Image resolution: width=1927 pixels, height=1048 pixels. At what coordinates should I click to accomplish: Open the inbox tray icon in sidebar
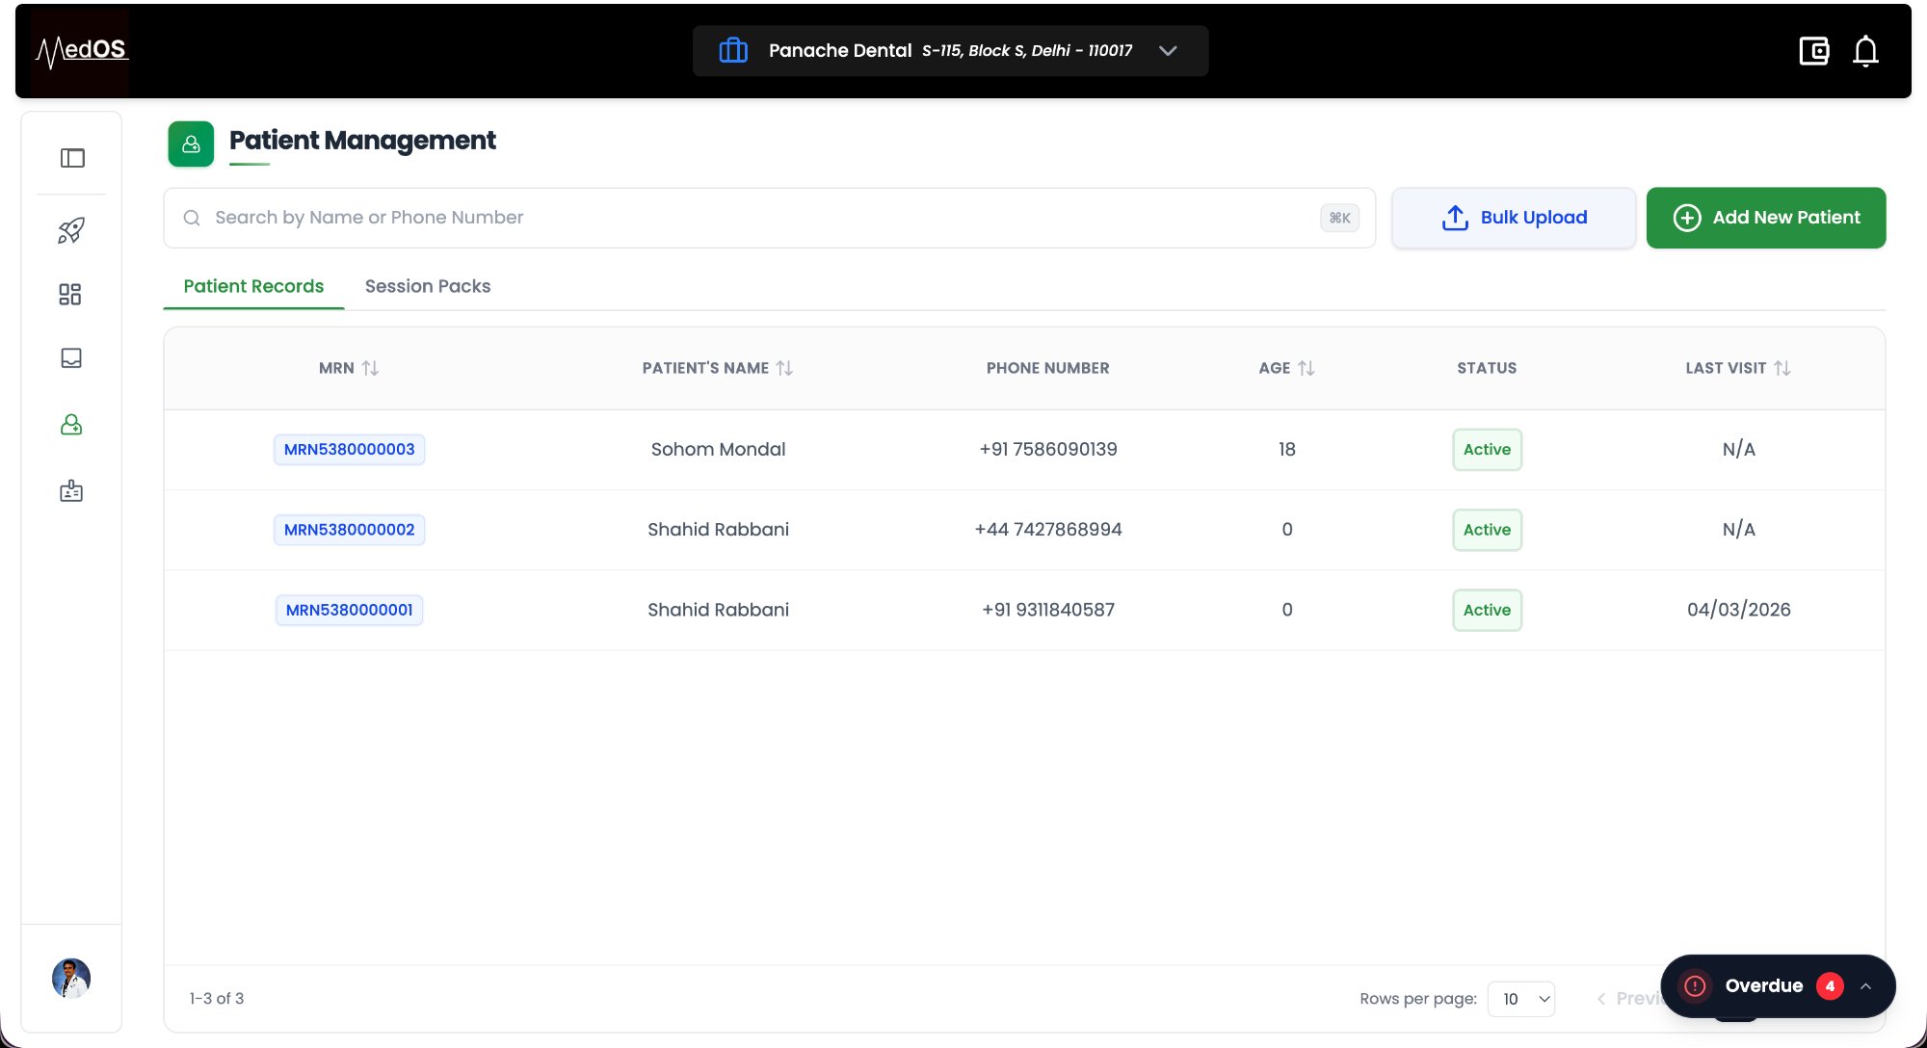point(71,358)
